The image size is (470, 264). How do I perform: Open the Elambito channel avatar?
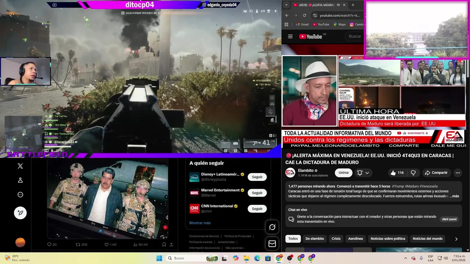point(290,173)
